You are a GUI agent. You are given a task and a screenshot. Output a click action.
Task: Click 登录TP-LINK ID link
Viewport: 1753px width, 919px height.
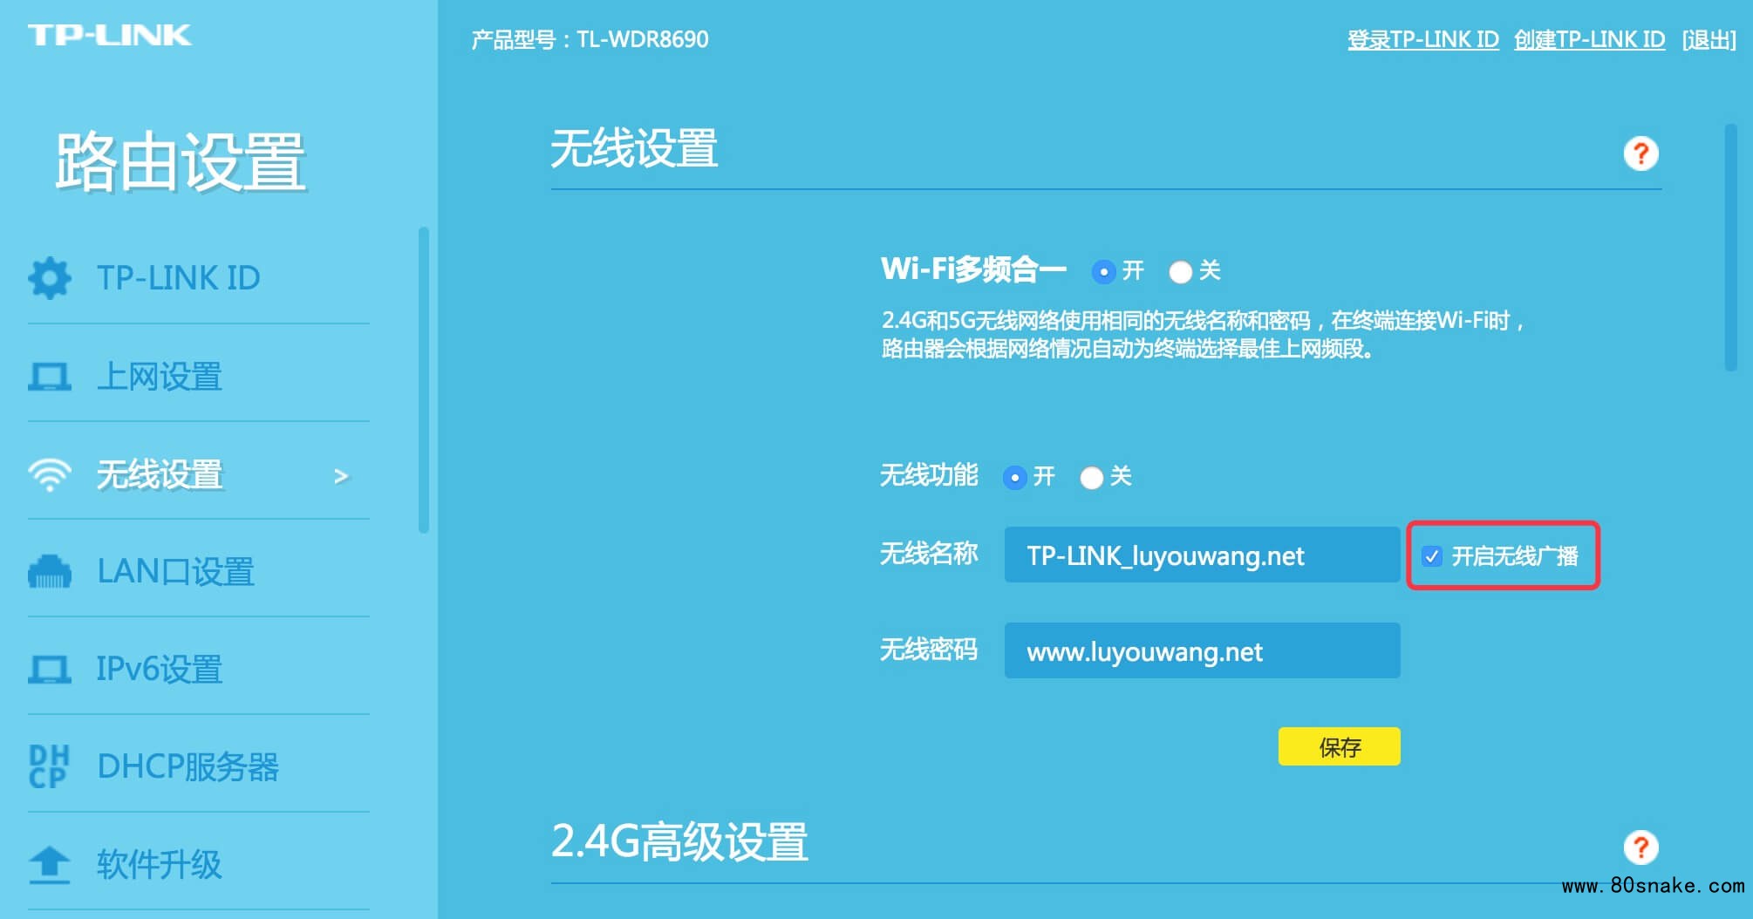1423,39
